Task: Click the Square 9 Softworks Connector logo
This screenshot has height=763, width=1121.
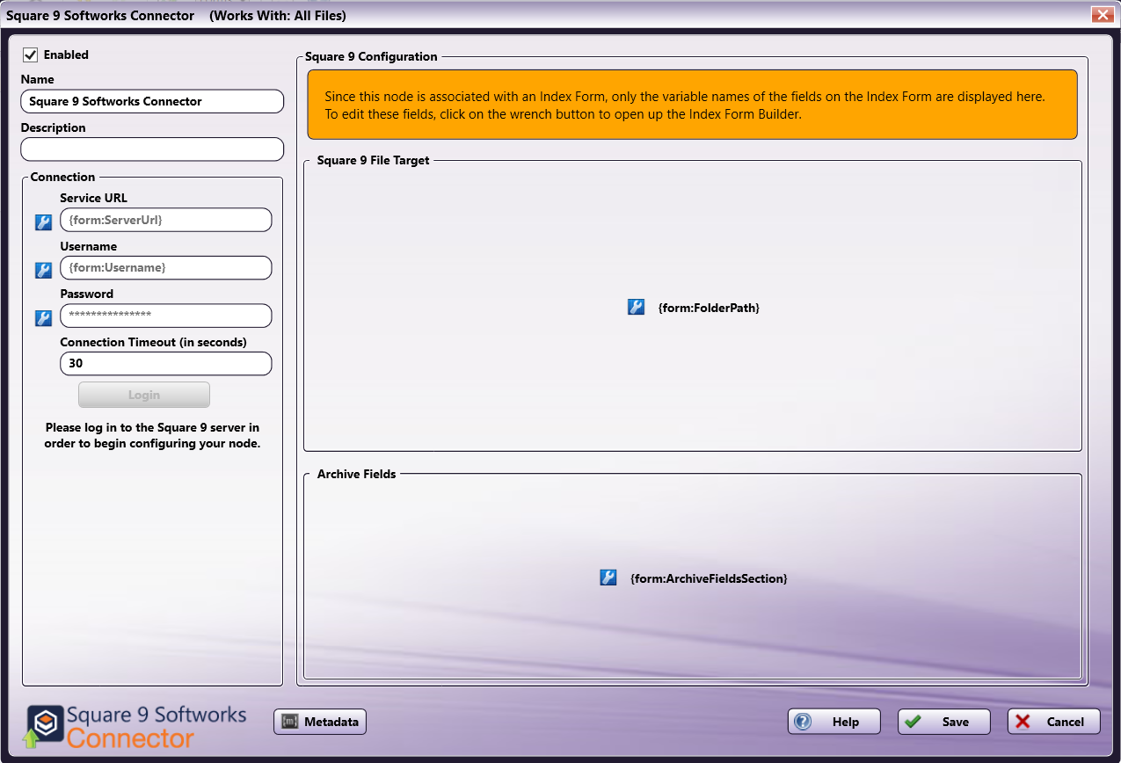Action: [136, 726]
